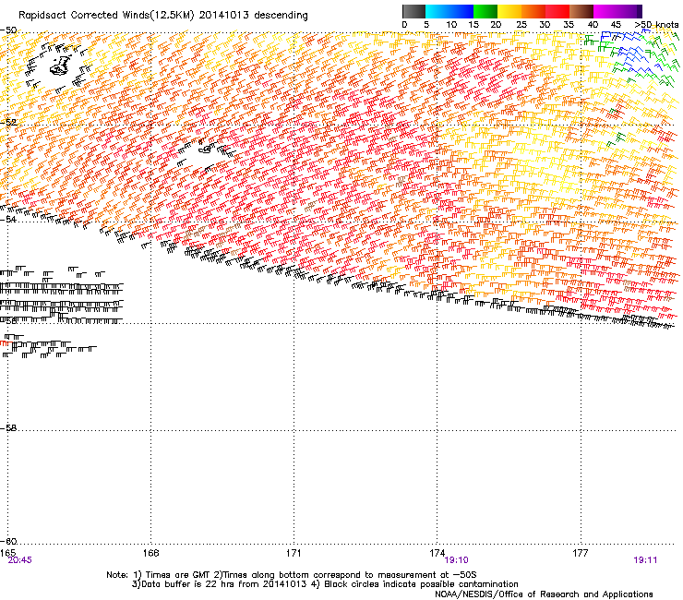683x600 pixels.
Task: Click the purple time stamp '19:11'
Action: coord(645,560)
